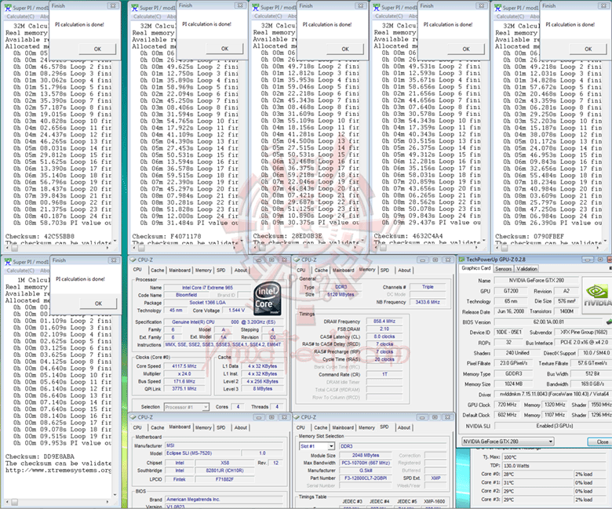Viewport: 612px width, 509px height.
Task: Open the Validation tab in GPU-Z
Action: pos(526,269)
